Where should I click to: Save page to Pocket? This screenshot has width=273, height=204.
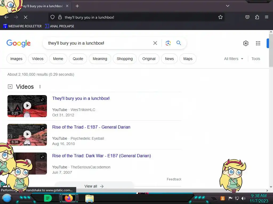[247, 17]
